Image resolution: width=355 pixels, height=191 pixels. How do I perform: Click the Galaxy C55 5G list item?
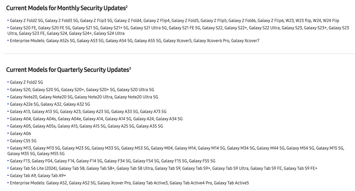click(x=23, y=141)
